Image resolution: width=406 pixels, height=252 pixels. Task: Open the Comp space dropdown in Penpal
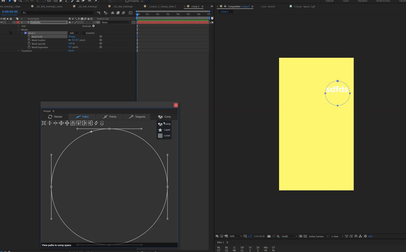coord(164,117)
